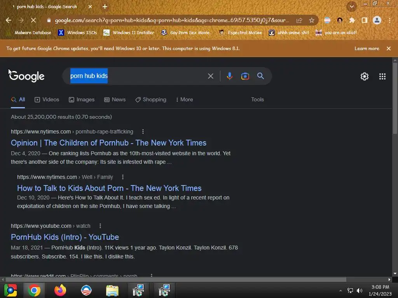This screenshot has width=398, height=298.
Task: Click the Chrome icon in the taskbar
Action: 34,290
